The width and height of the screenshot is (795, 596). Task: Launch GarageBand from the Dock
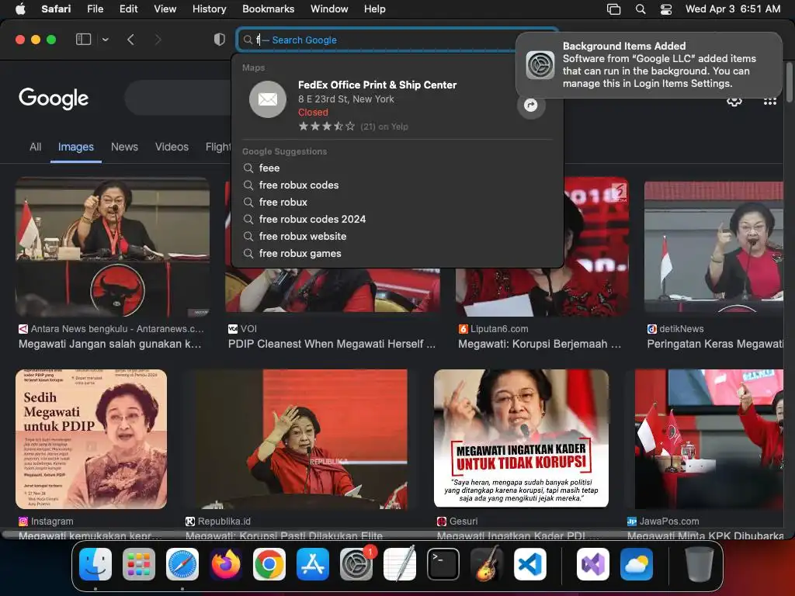(487, 564)
